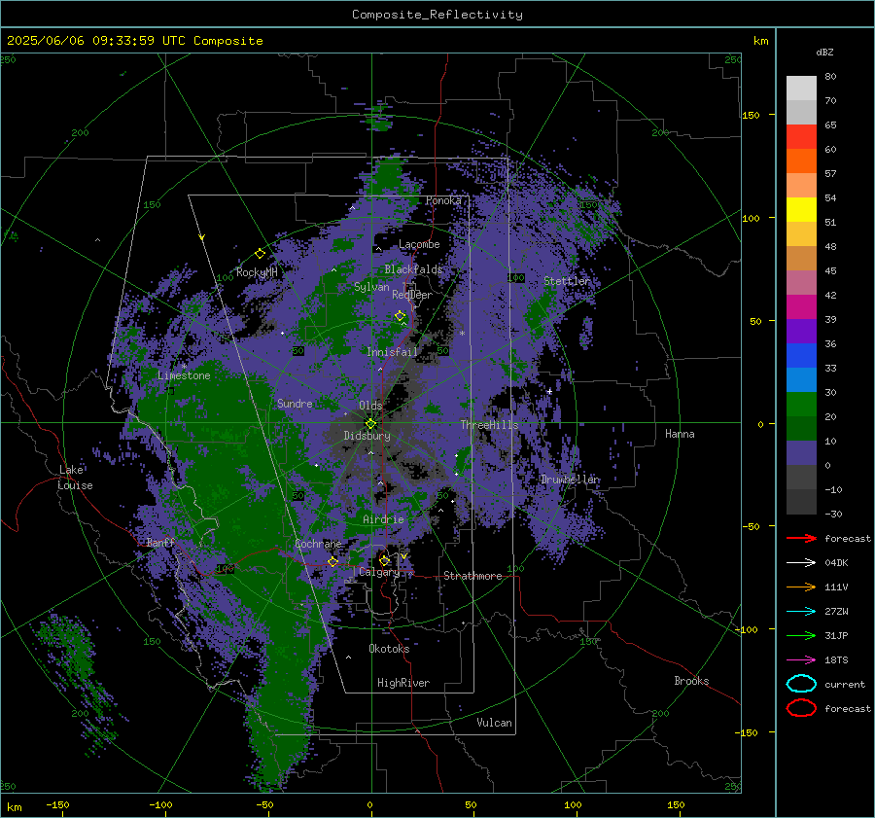Click the cyan 27ZW arrow in legend
The height and width of the screenshot is (818, 875).
(x=801, y=612)
